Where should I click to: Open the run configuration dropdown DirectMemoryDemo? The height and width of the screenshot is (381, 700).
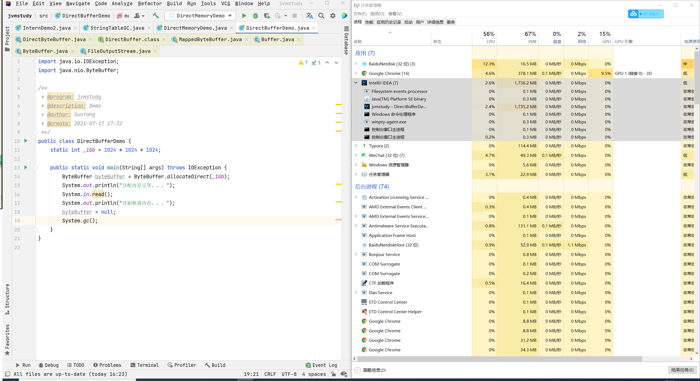coord(200,16)
